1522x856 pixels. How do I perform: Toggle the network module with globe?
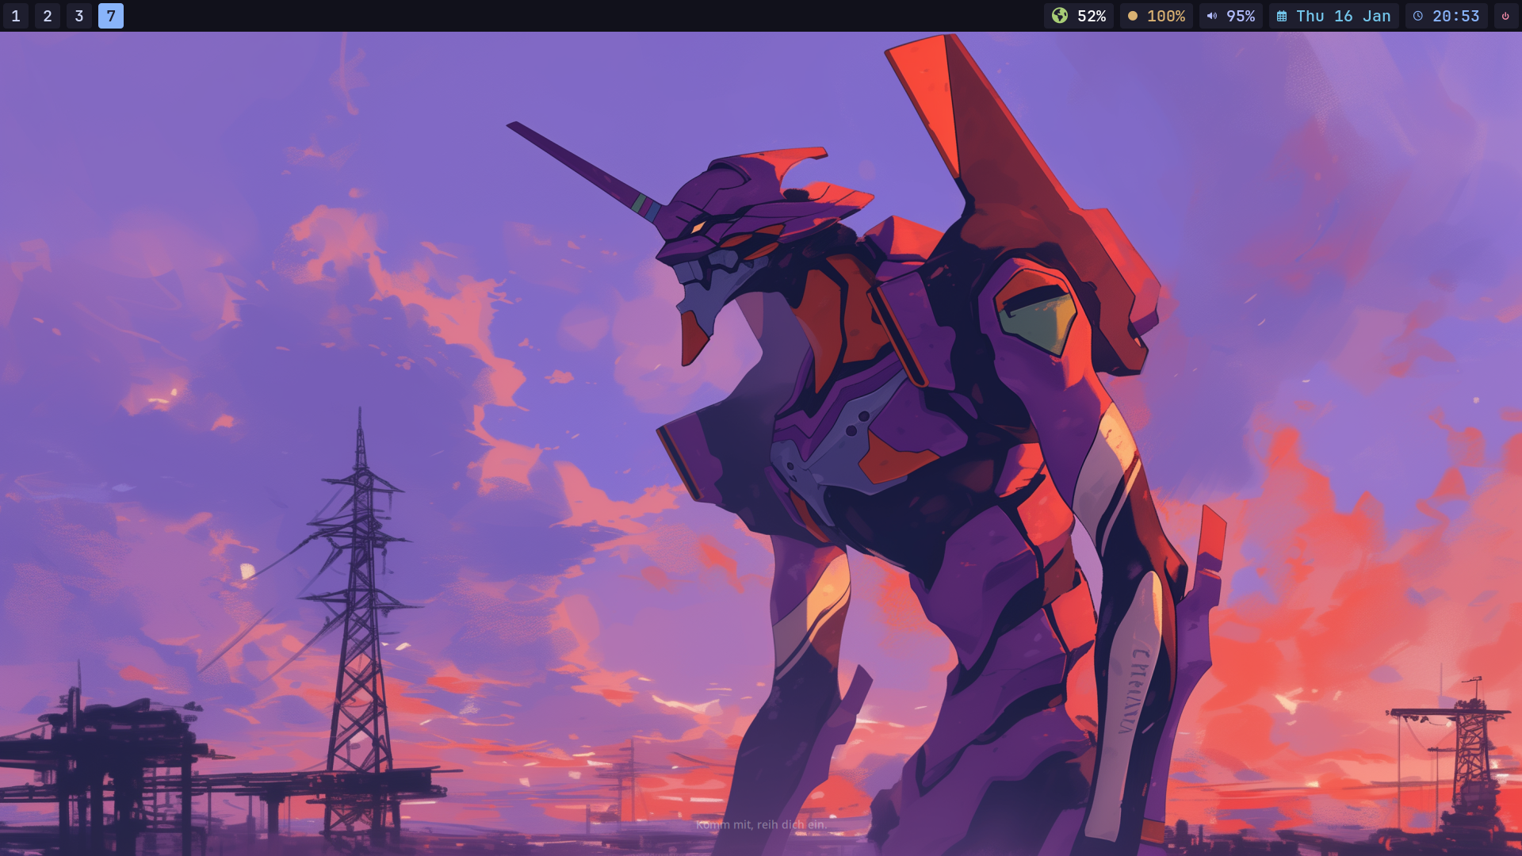1078,16
